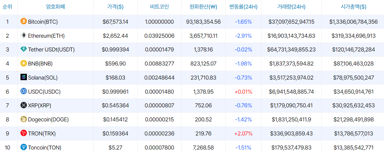384x153 pixels.
Task: Click the Tether USDt logo icon
Action: click(x=23, y=50)
